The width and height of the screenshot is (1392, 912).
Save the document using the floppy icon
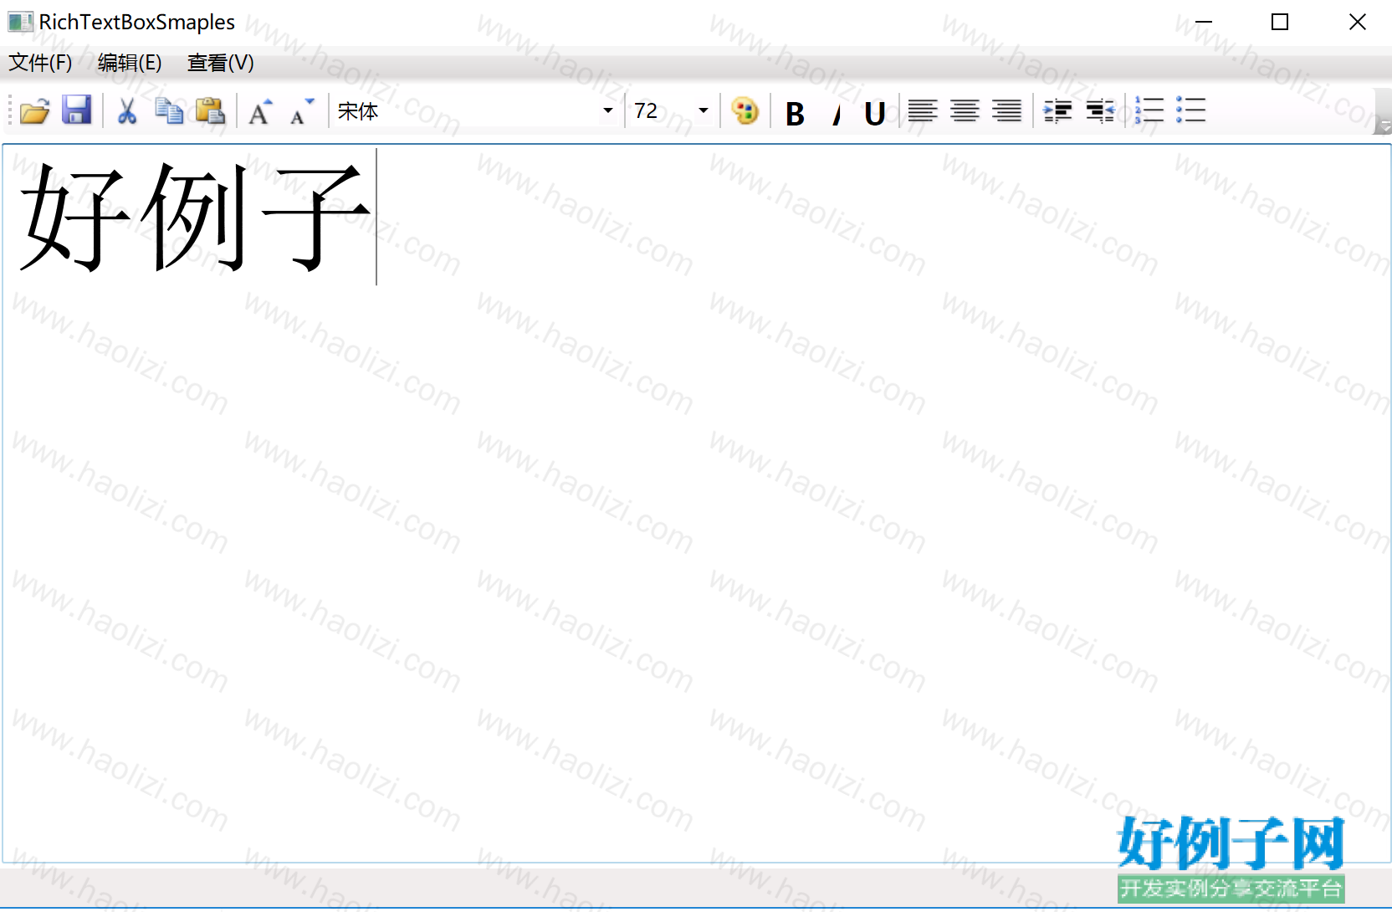(77, 110)
